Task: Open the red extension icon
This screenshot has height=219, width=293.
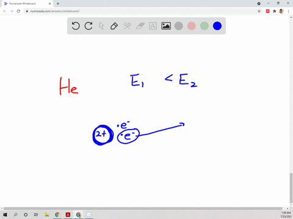Action: pos(268,11)
